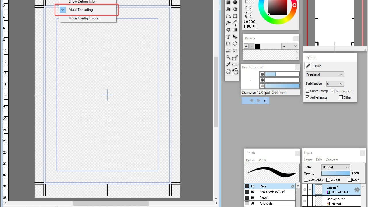The width and height of the screenshot is (368, 207).
Task: Click the Palette list scroll-down arrow
Action: pos(297,57)
